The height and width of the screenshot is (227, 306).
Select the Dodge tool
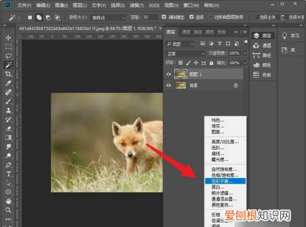8,156
